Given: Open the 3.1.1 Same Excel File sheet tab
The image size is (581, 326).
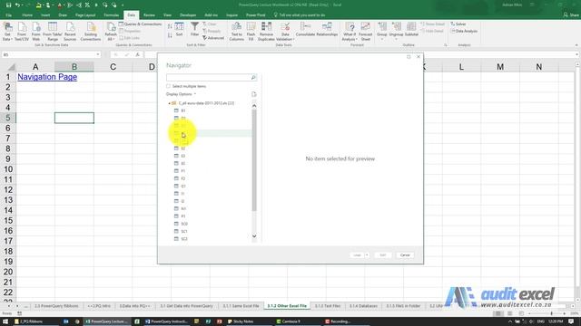Looking at the screenshot, I should (x=241, y=306).
